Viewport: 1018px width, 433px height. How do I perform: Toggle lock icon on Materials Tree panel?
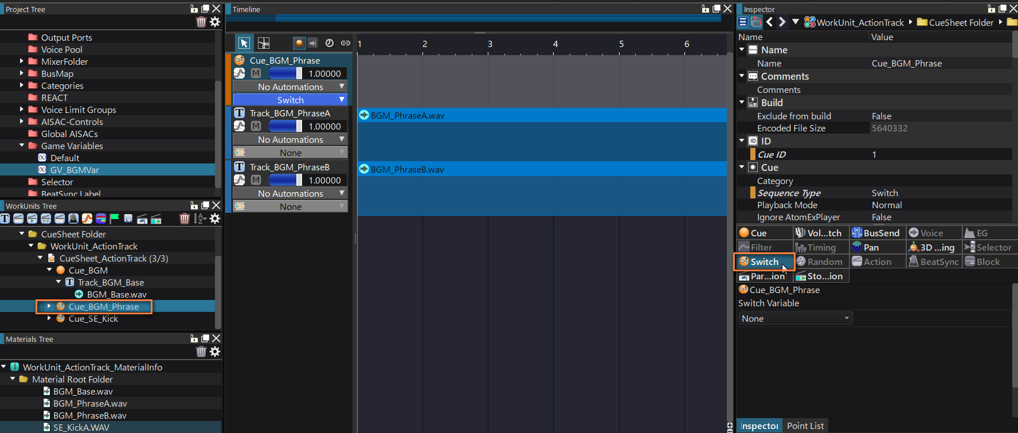point(194,338)
